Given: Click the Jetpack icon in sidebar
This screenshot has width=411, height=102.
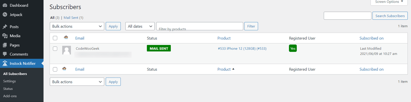Looking at the screenshot, I should point(5,15).
